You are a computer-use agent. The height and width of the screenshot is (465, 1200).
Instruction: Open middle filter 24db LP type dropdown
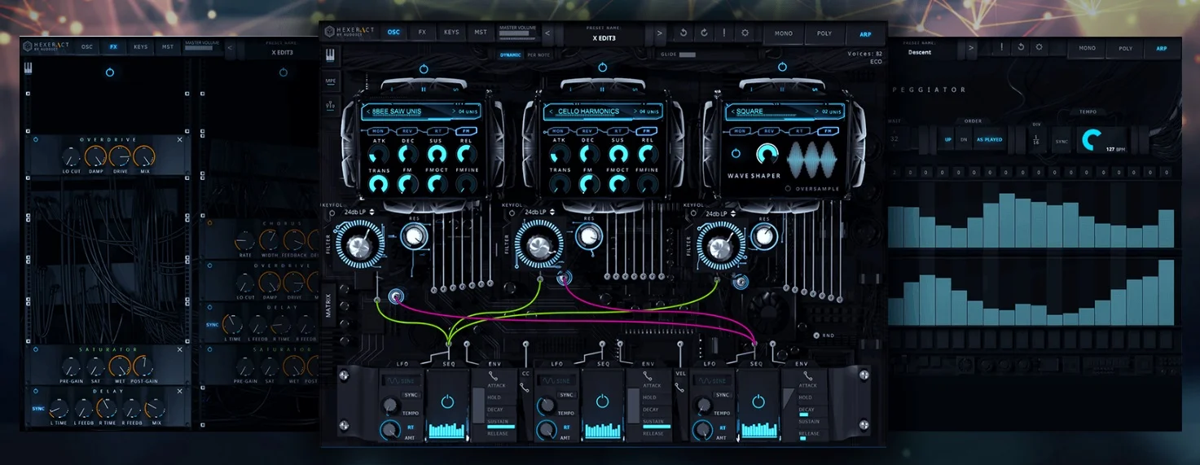[539, 213]
